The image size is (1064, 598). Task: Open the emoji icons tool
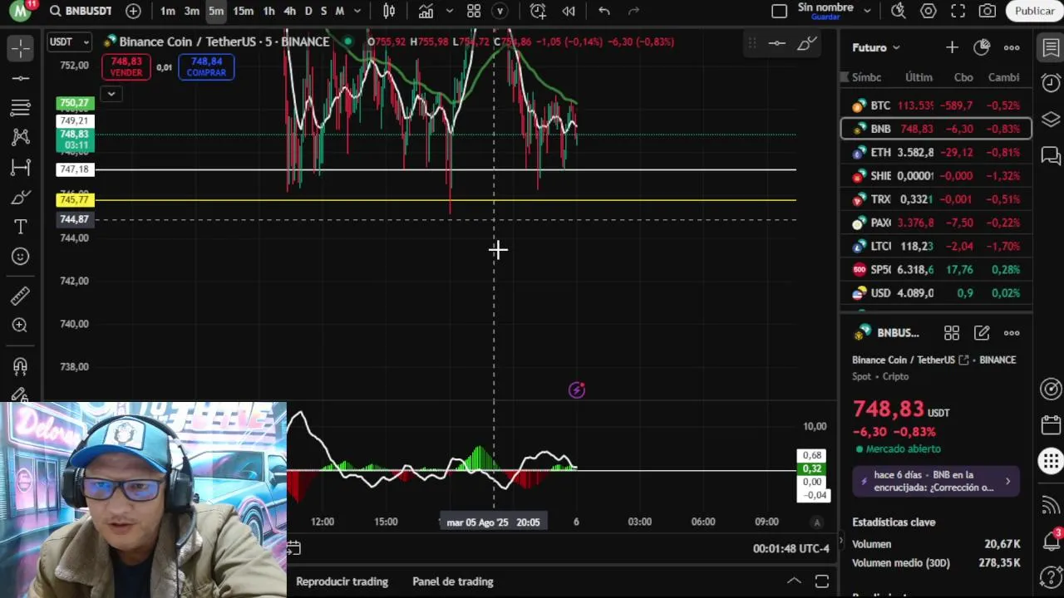pos(21,257)
